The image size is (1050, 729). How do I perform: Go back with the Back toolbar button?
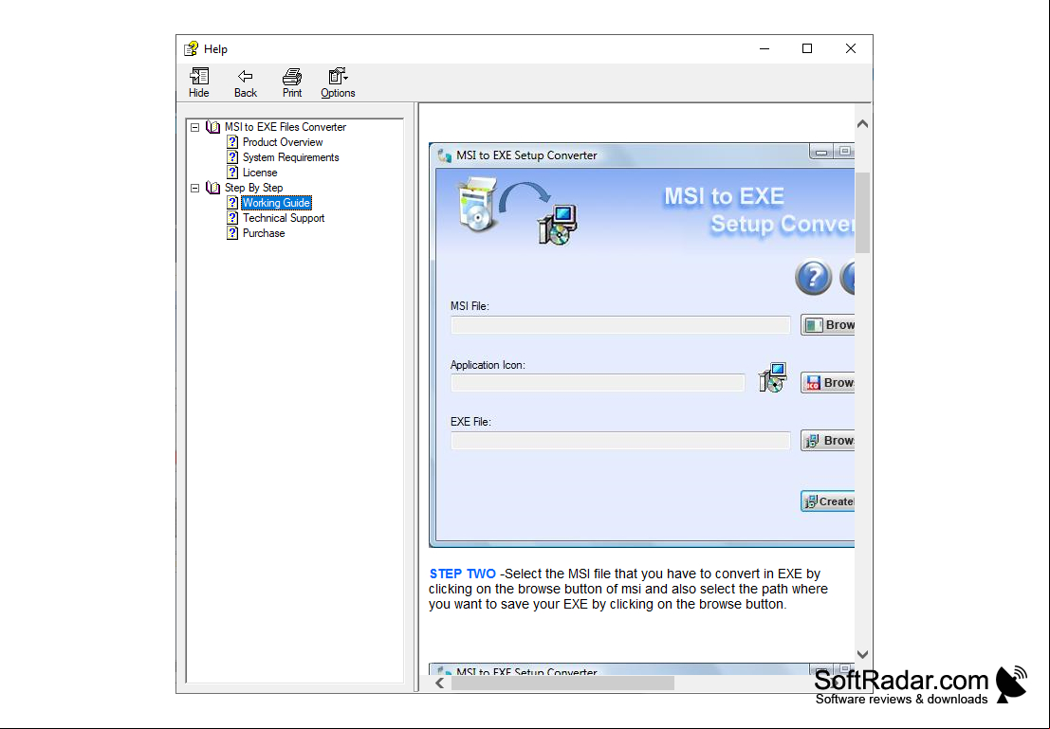click(x=245, y=83)
